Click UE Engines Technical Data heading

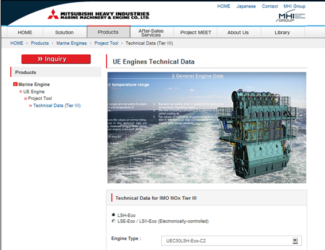[153, 62]
